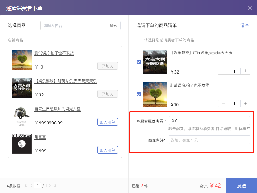
Task: Click the 合计 ¥42 total amount
Action: [210, 186]
